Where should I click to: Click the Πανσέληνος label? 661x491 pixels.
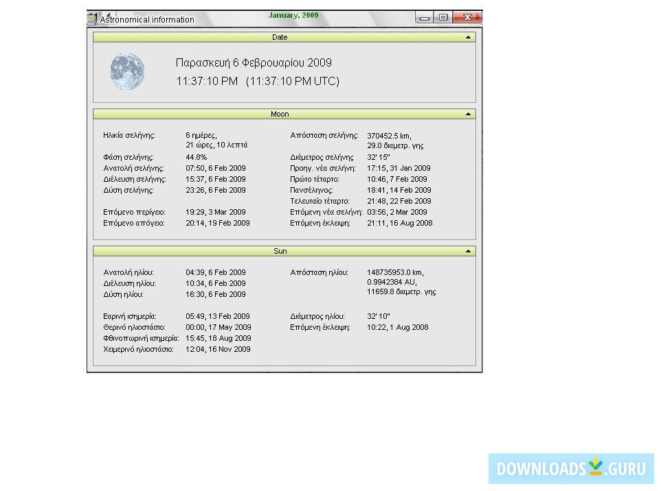[311, 190]
